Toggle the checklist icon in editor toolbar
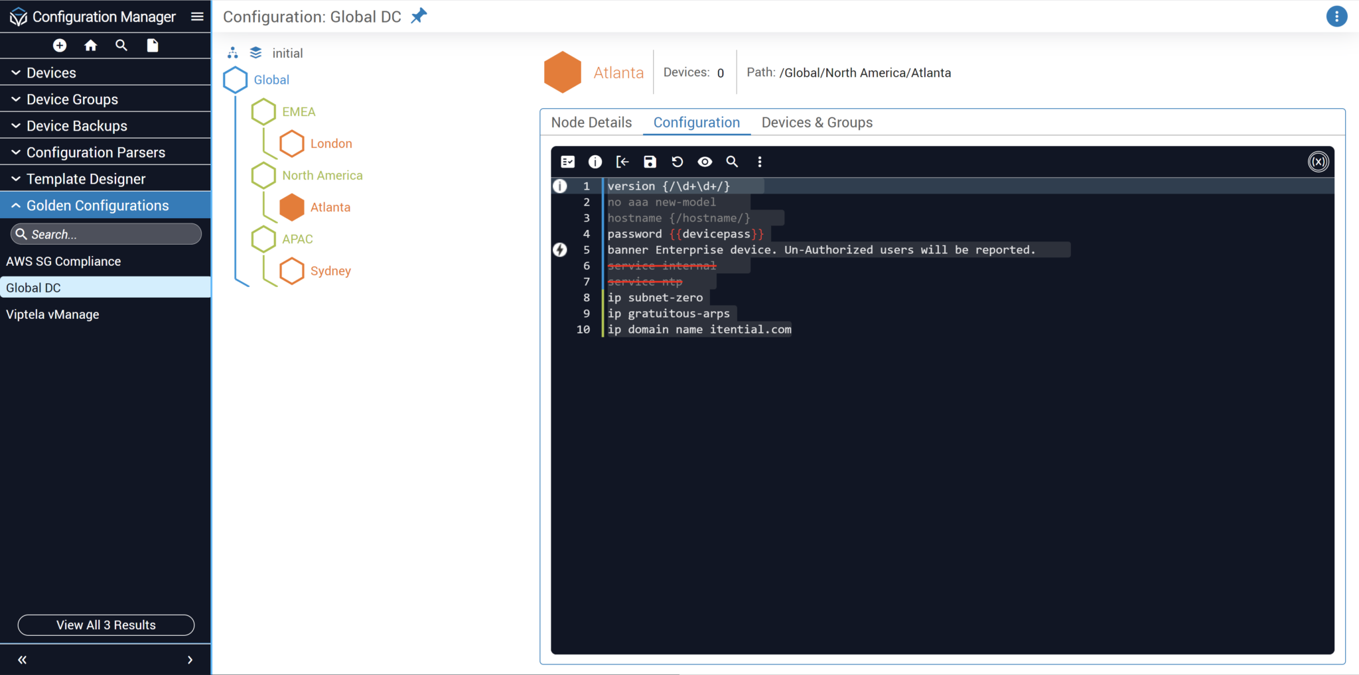Screen dimensions: 1359x675 click(567, 162)
